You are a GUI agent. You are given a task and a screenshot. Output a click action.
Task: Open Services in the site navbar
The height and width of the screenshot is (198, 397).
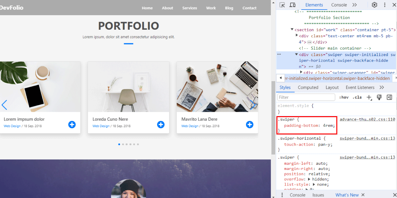pyautogui.click(x=190, y=8)
